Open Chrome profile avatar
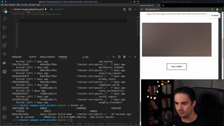The width and height of the screenshot is (224, 126). tap(217, 9)
